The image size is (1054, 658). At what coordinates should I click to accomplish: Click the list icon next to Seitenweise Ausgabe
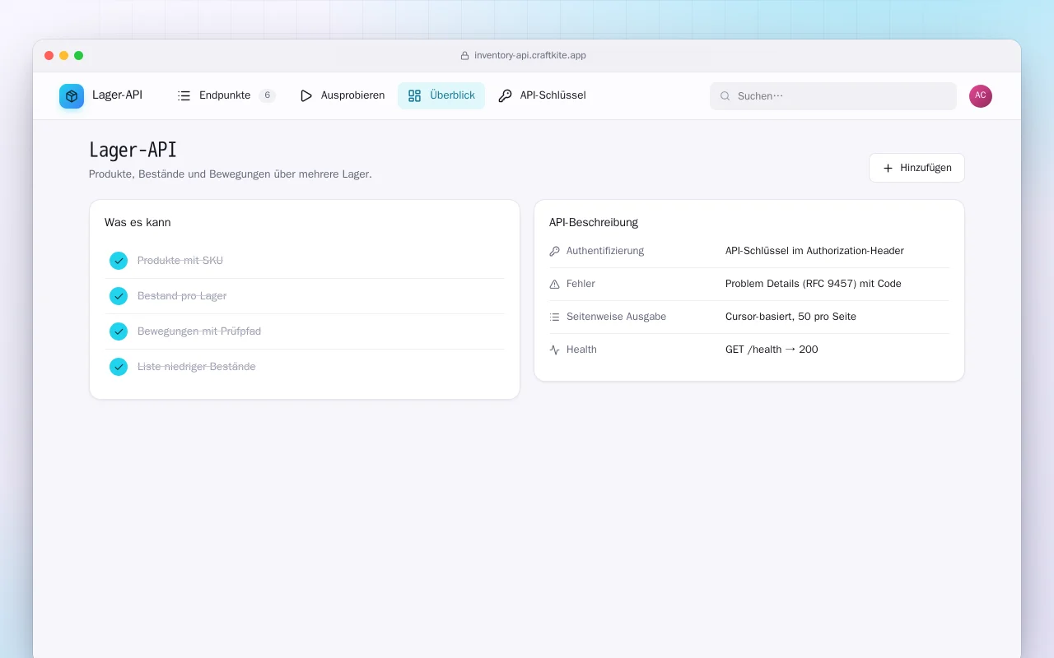555,317
